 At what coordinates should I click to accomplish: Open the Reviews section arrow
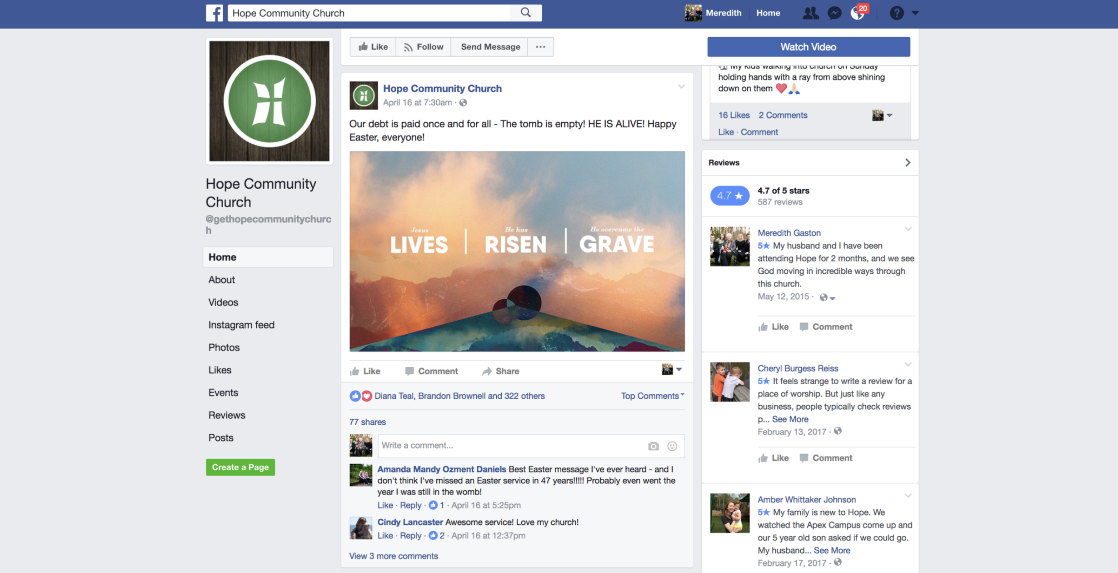point(907,162)
